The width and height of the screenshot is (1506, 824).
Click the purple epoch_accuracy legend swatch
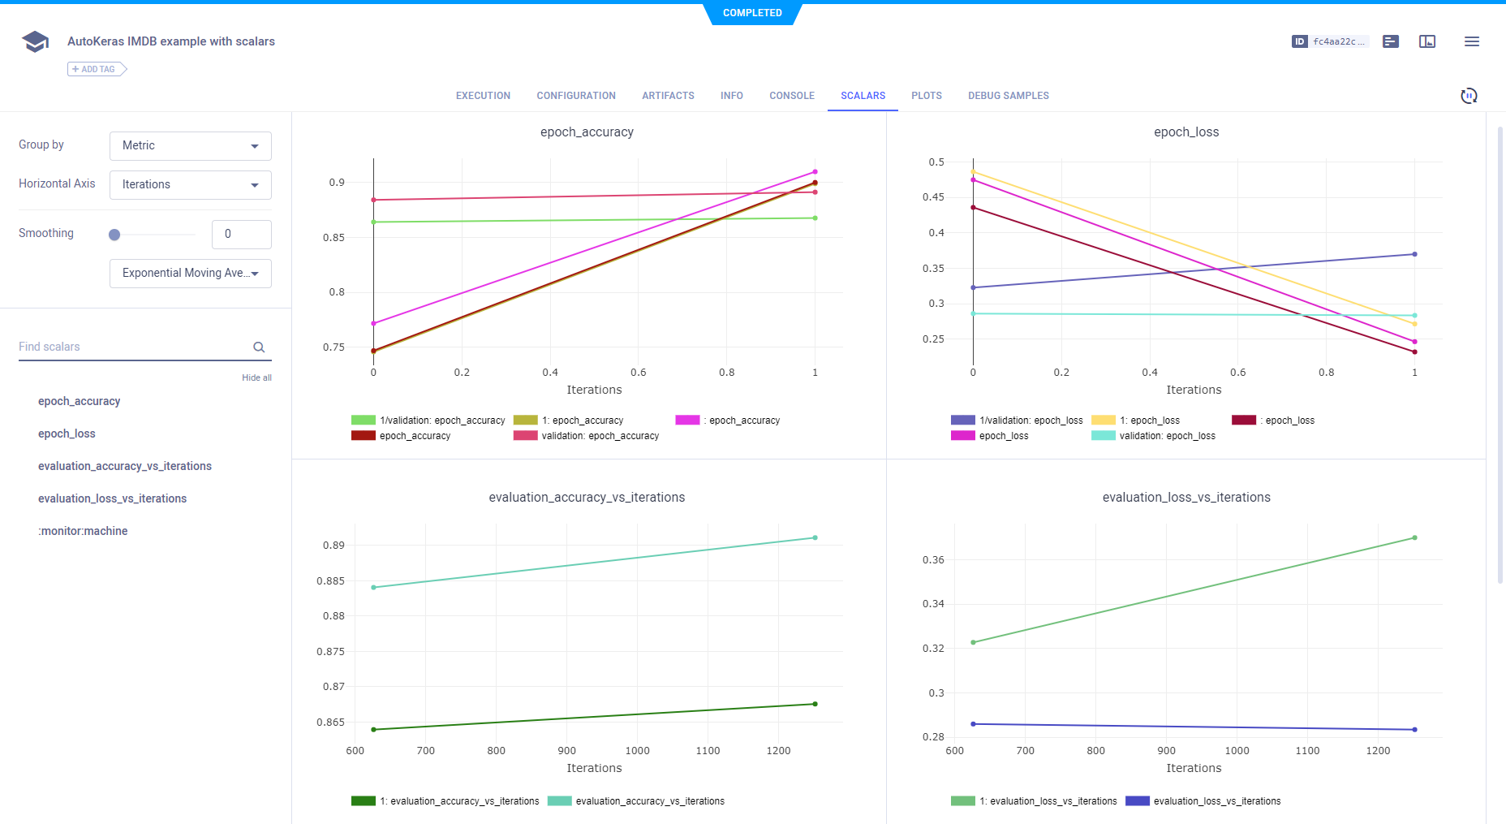687,421
